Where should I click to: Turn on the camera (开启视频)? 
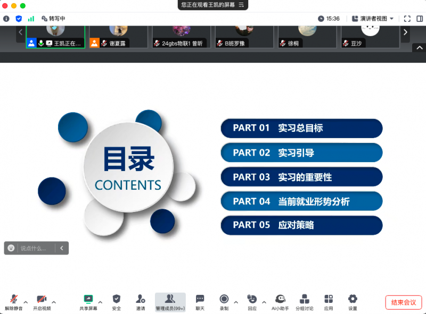(42, 301)
